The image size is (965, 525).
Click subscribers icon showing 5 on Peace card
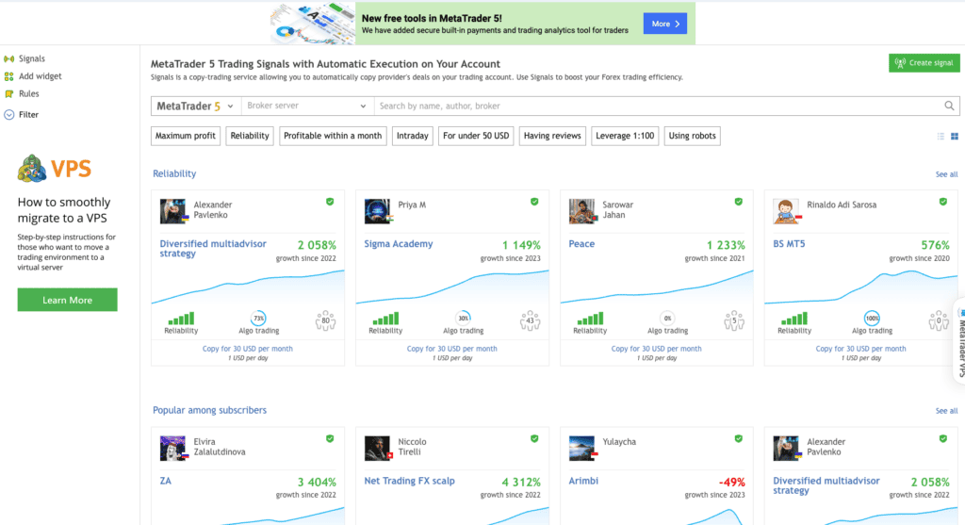(x=734, y=320)
